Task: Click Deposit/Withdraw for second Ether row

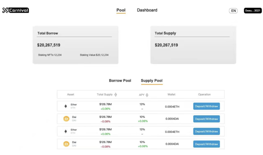Action: pyautogui.click(x=206, y=131)
